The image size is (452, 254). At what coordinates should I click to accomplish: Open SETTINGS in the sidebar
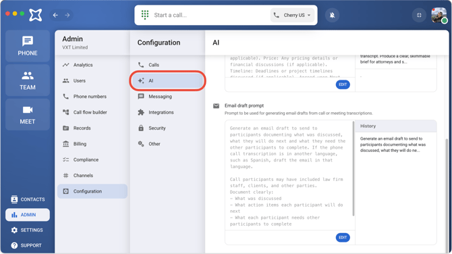click(x=28, y=230)
